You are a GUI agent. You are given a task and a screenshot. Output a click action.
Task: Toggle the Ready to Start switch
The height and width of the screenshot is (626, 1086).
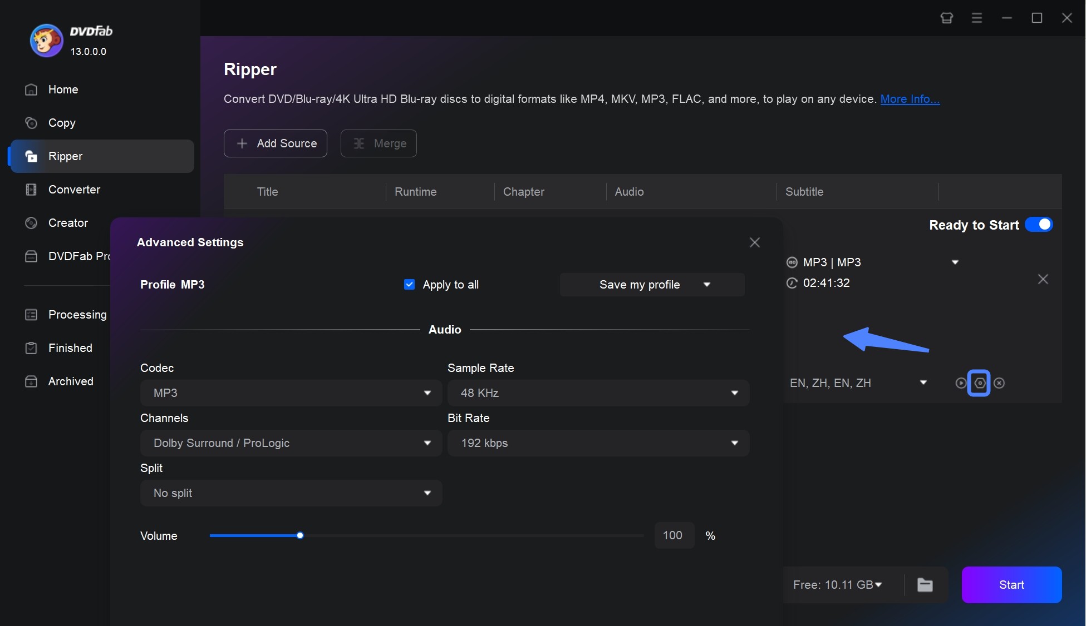tap(1038, 225)
